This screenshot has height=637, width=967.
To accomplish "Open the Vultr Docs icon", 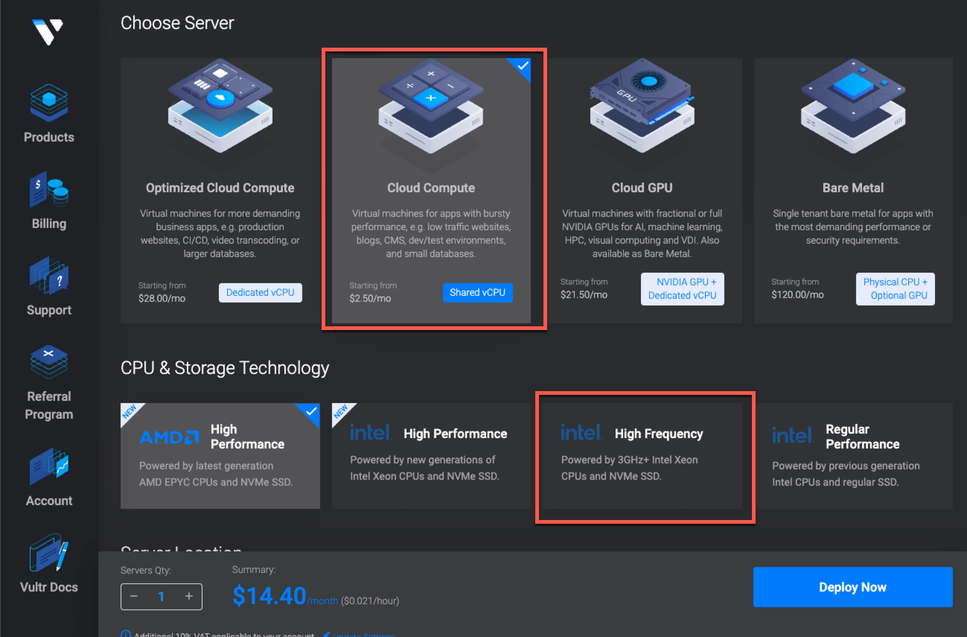I will pyautogui.click(x=49, y=553).
